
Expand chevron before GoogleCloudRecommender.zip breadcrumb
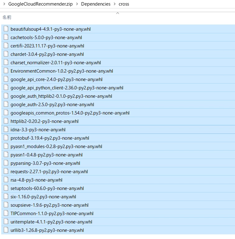[4, 4]
